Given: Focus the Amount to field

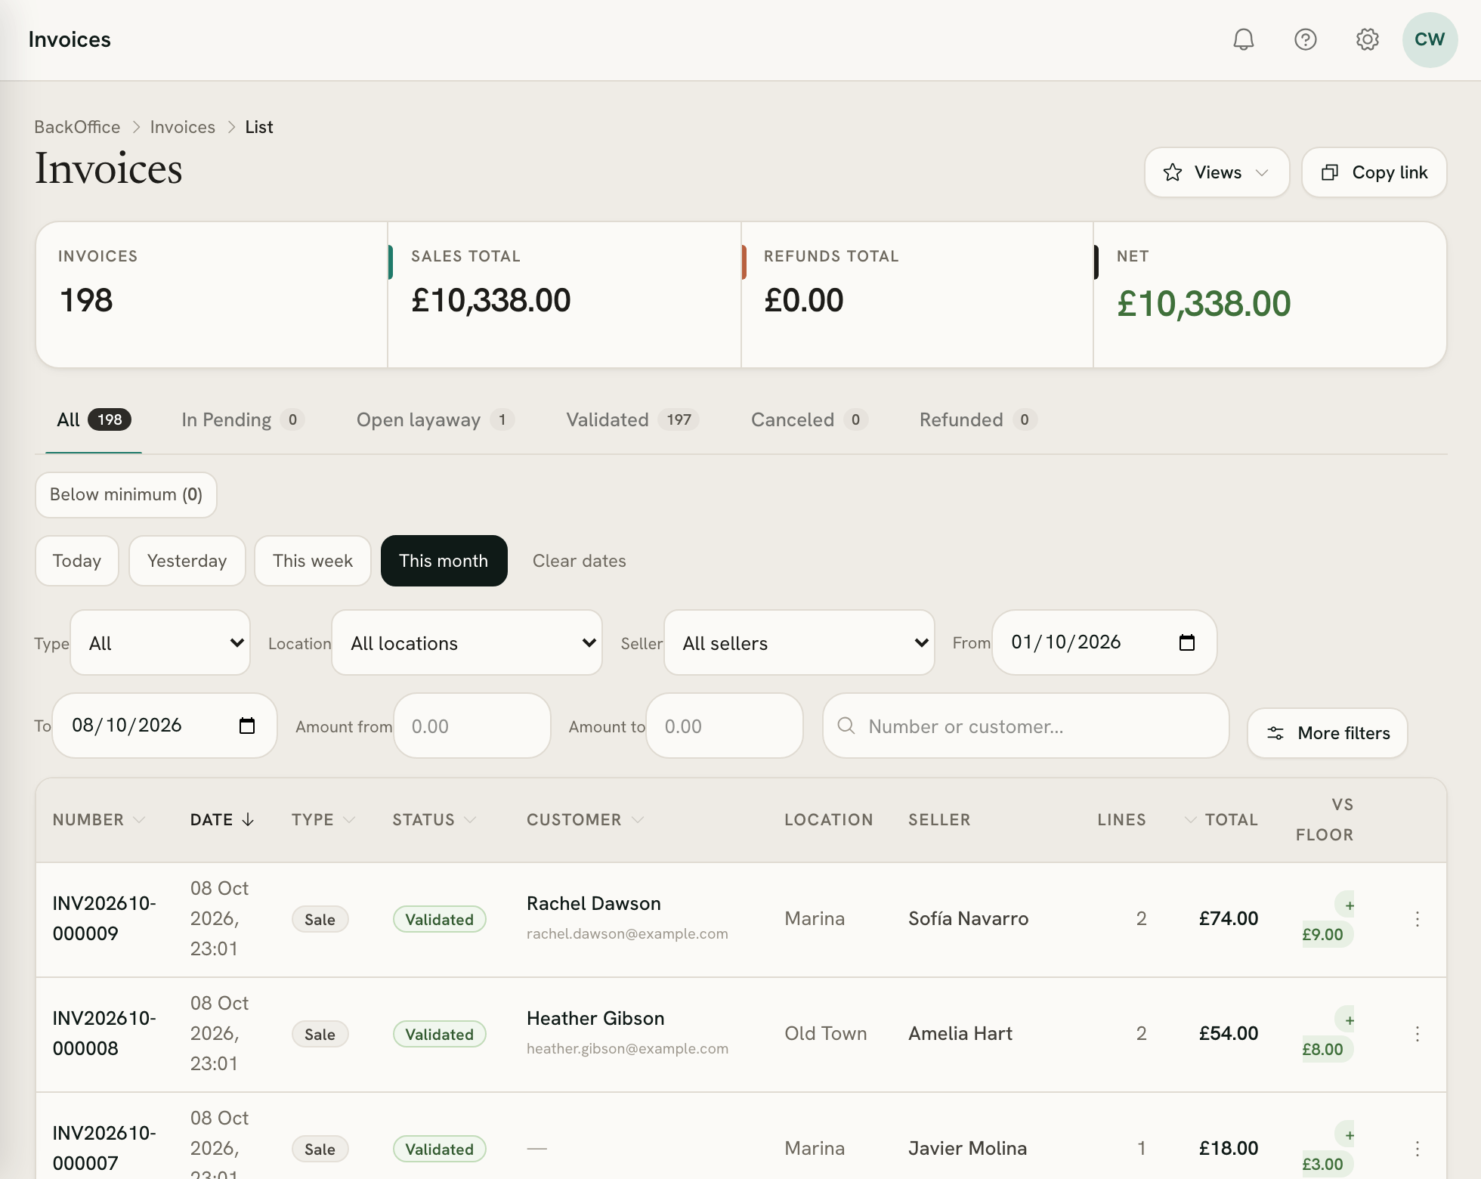Looking at the screenshot, I should 725,726.
